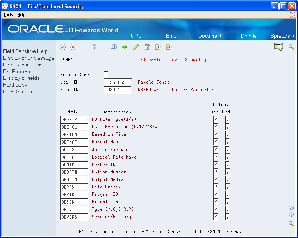
Task: Click the DEOPT# field box
Action: pos(74,172)
